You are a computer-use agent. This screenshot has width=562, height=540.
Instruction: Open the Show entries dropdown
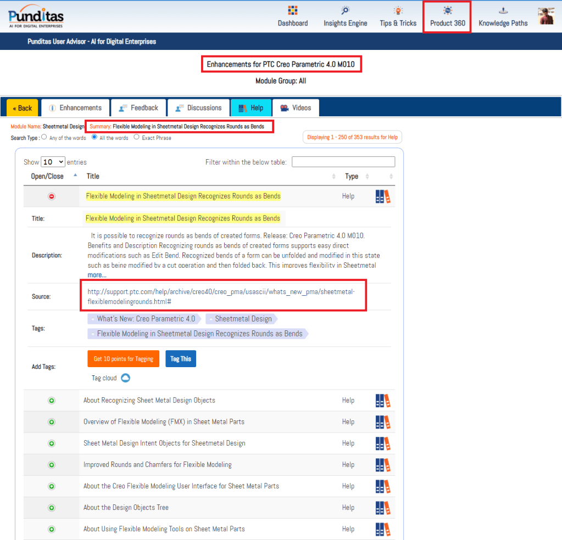pos(53,162)
